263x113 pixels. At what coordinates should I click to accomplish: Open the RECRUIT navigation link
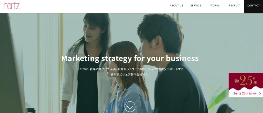tap(234, 6)
